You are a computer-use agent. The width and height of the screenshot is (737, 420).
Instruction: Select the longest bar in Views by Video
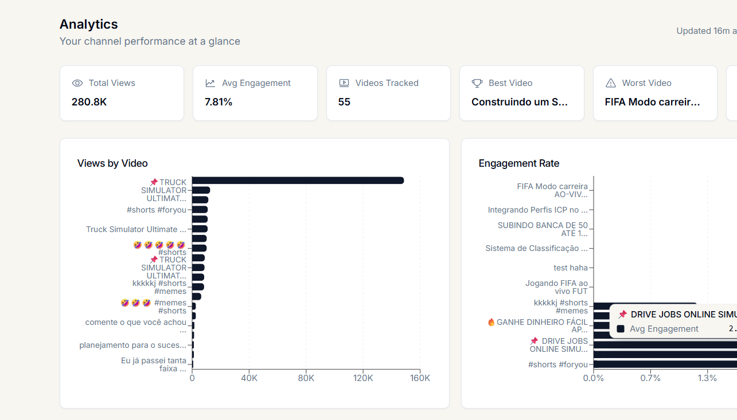point(298,180)
